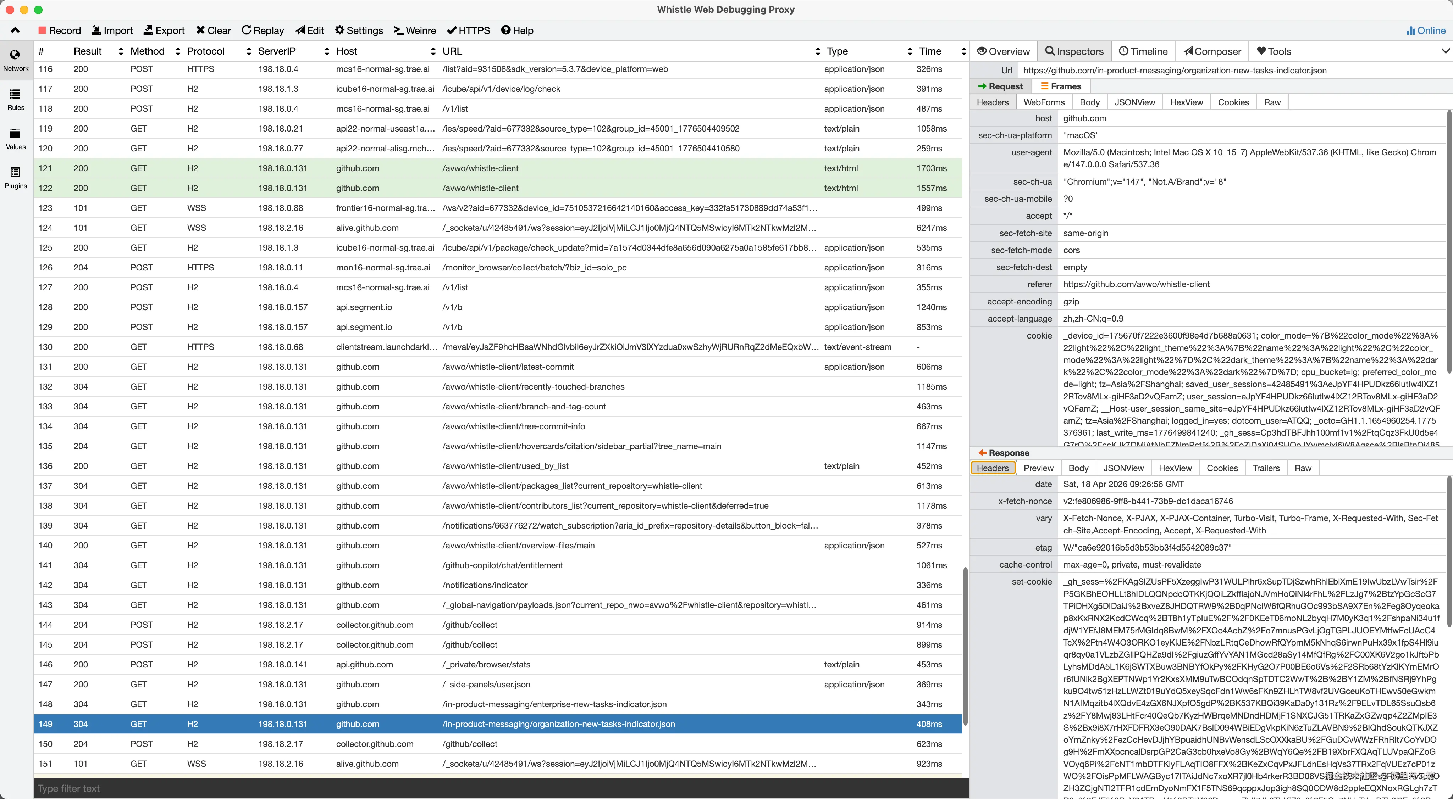Image resolution: width=1453 pixels, height=799 pixels.
Task: Open the Rules panel icon
Action: click(x=15, y=94)
